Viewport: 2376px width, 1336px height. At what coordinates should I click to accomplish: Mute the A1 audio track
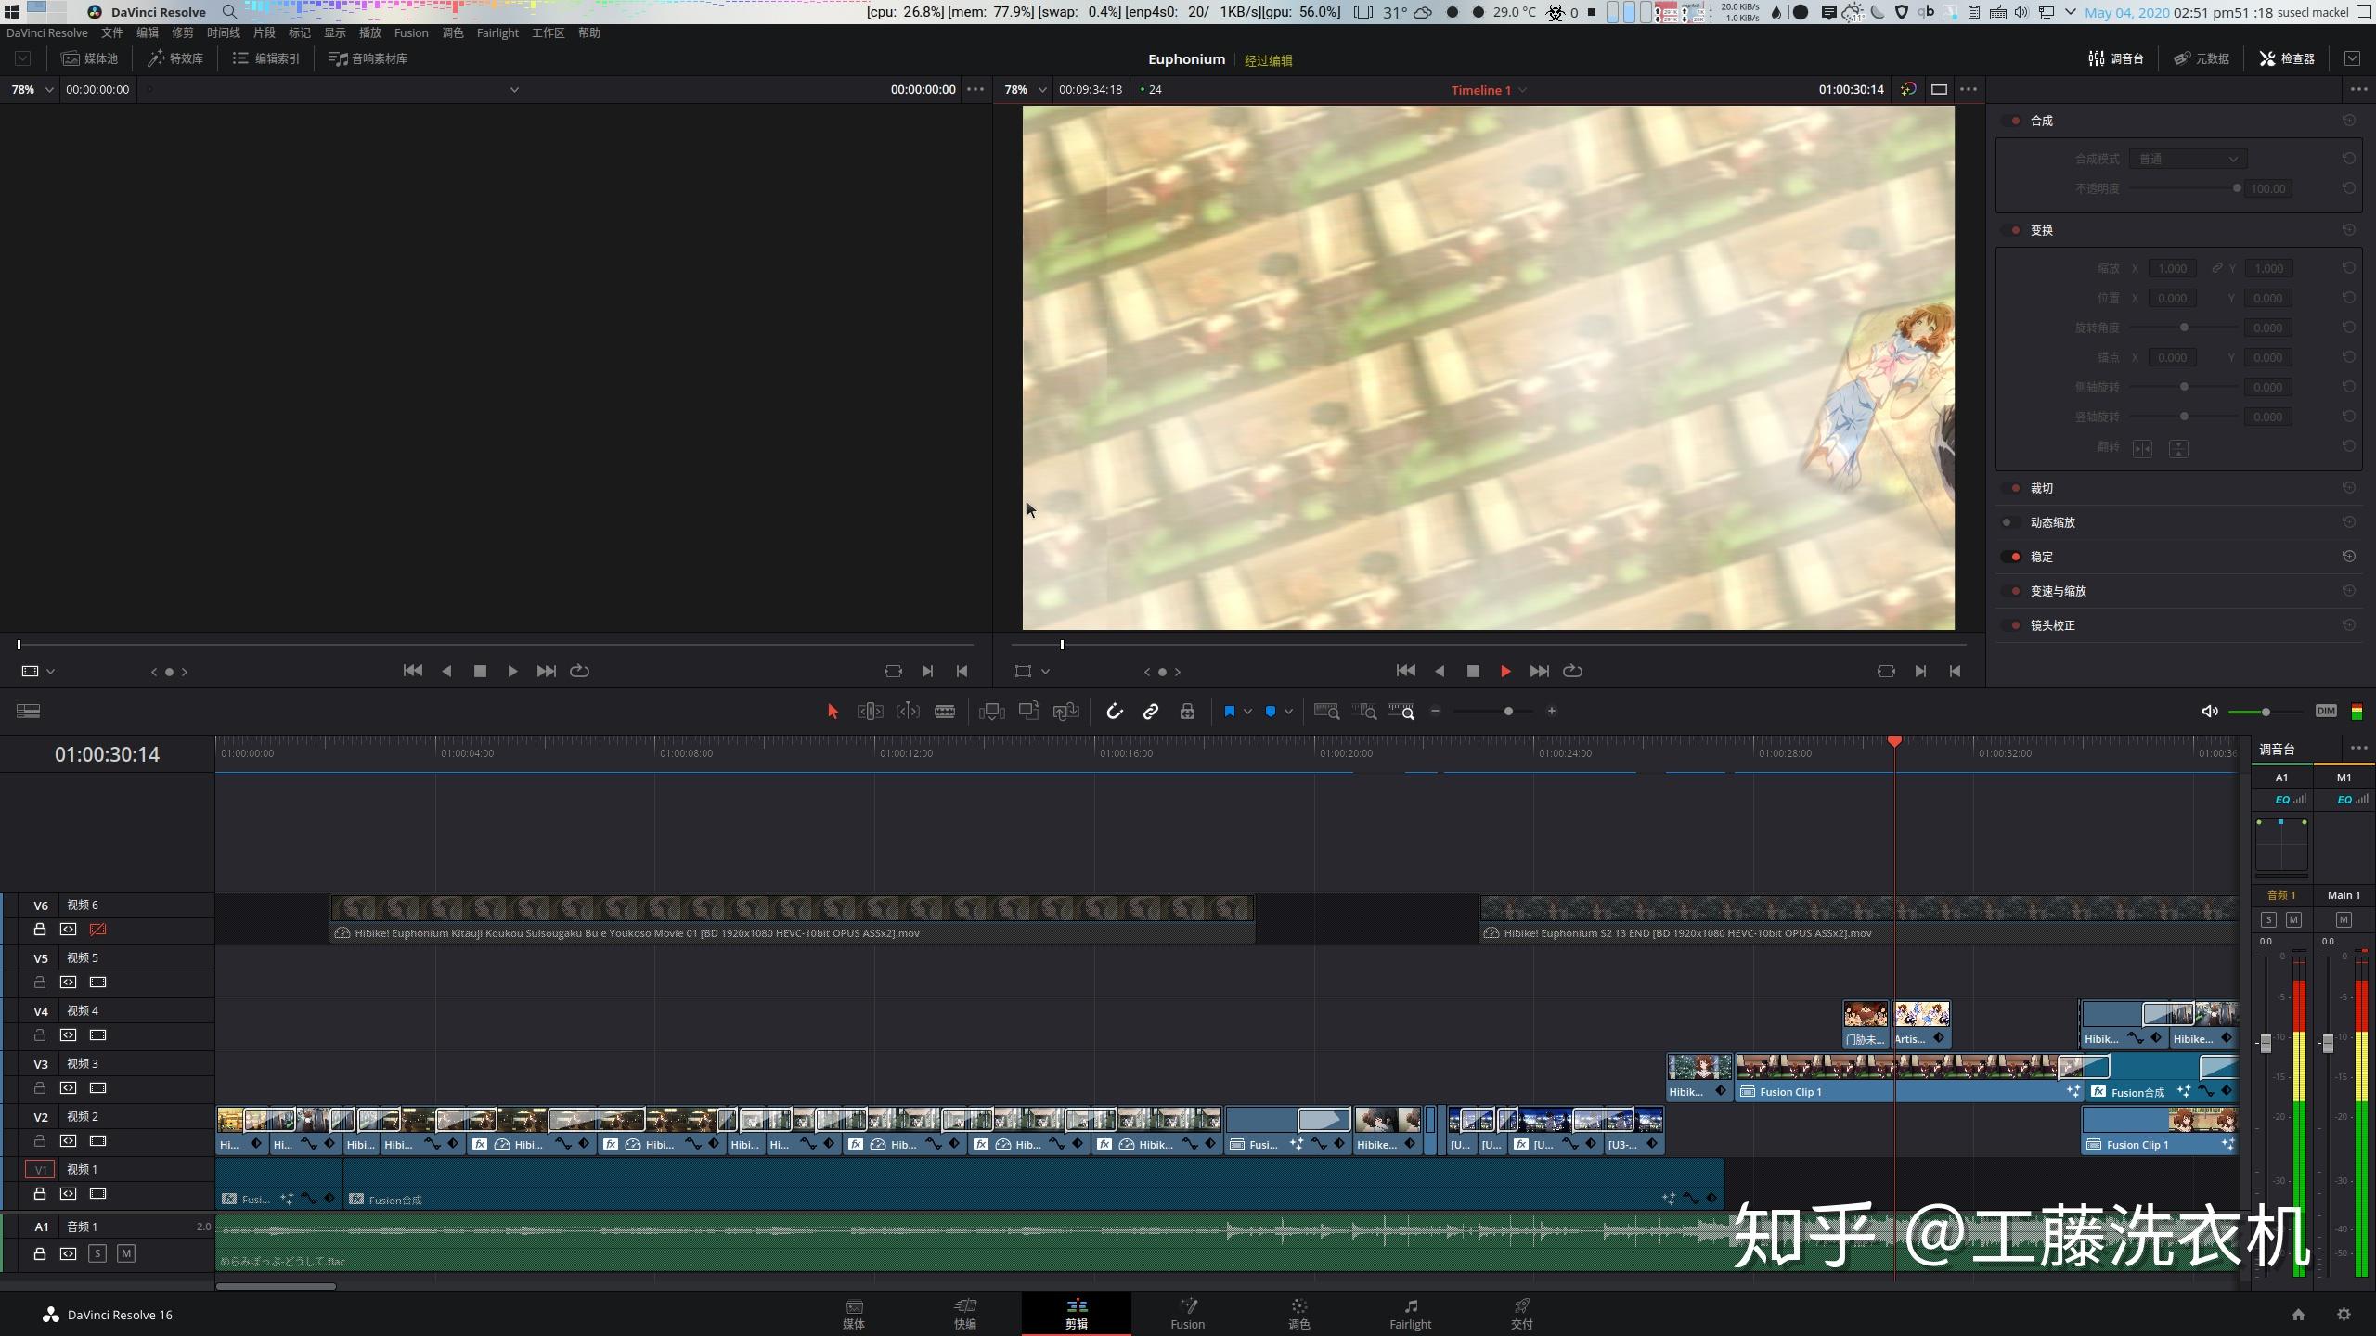(x=126, y=1253)
